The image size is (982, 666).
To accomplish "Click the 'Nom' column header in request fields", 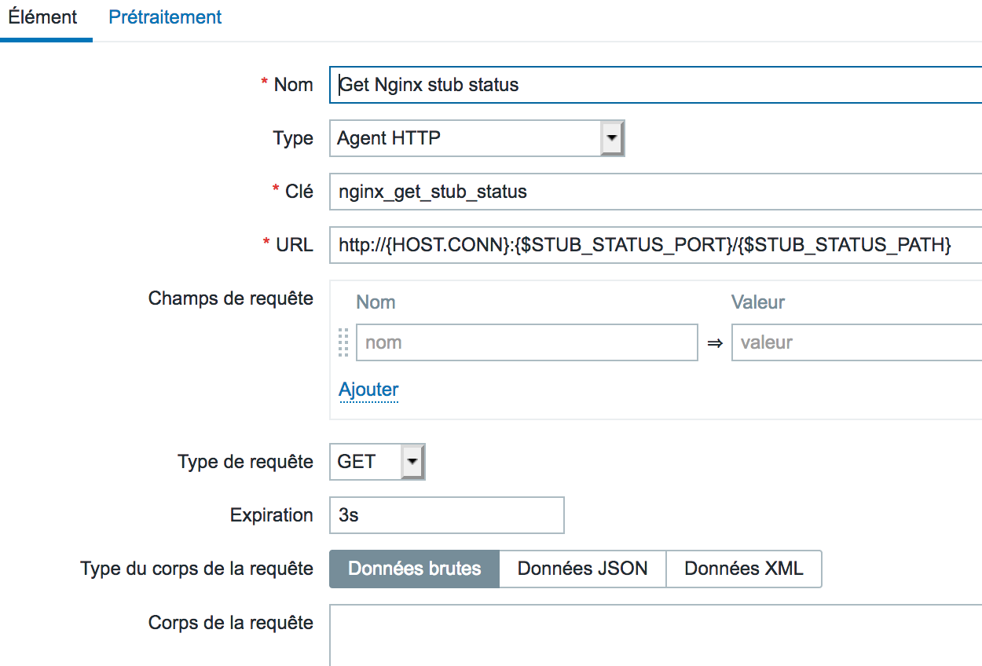I will pos(376,302).
